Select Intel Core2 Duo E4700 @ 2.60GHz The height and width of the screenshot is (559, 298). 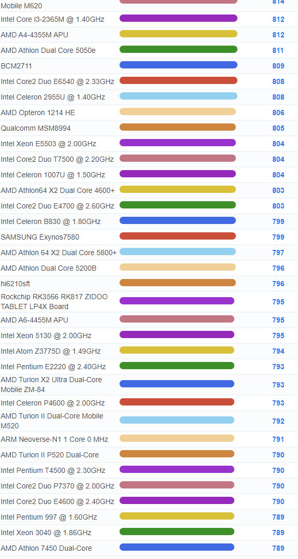click(57, 206)
